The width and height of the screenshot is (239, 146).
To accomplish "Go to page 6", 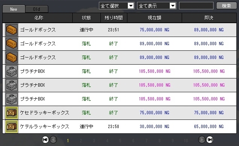I will pos(133,141).
